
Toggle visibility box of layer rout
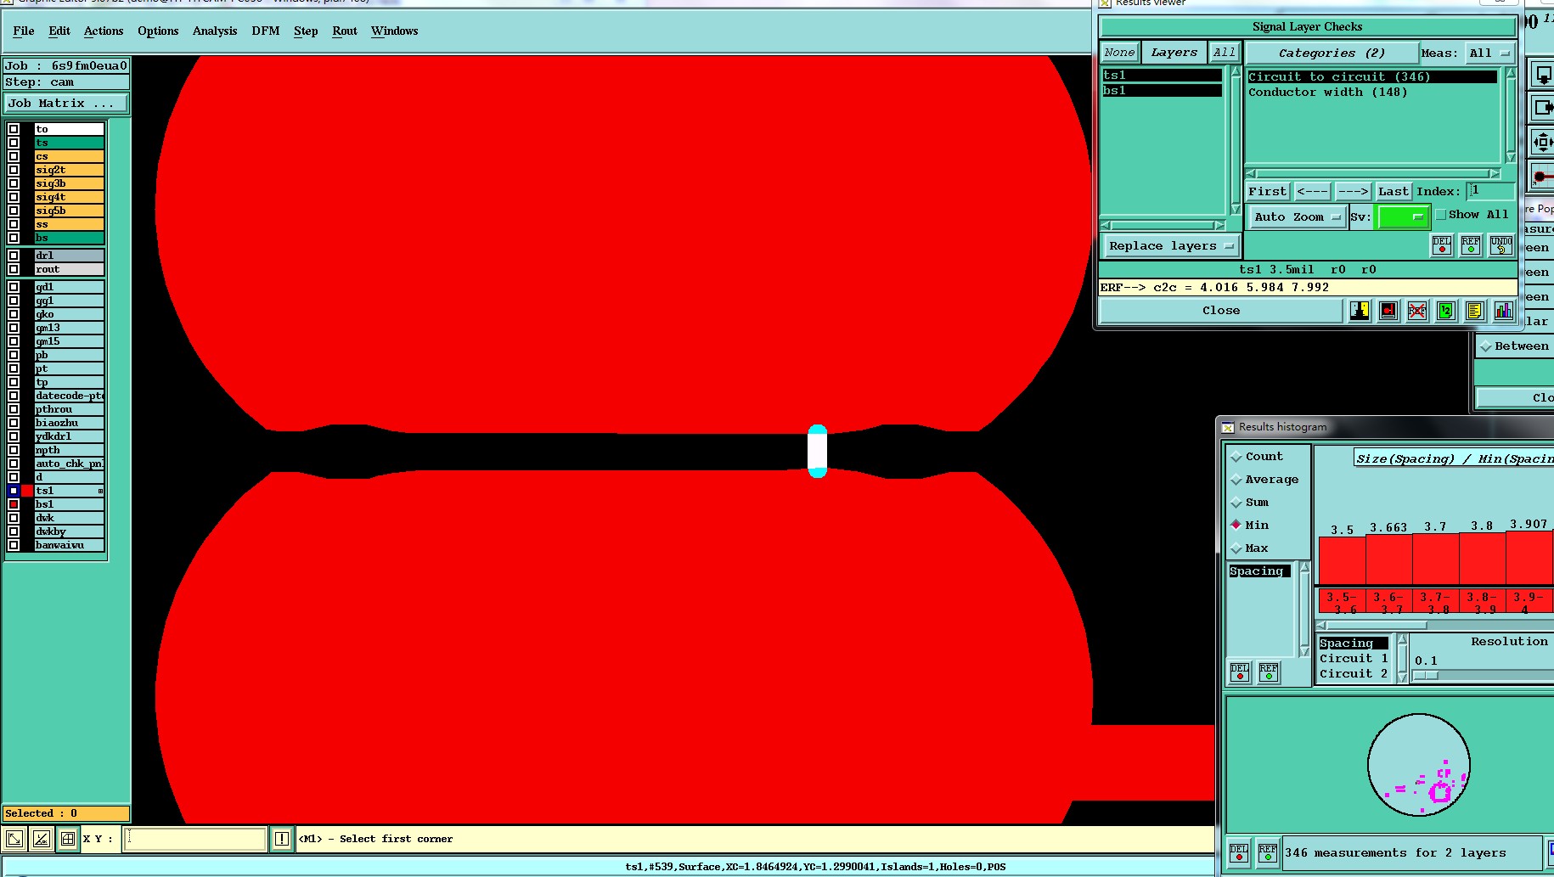(14, 269)
